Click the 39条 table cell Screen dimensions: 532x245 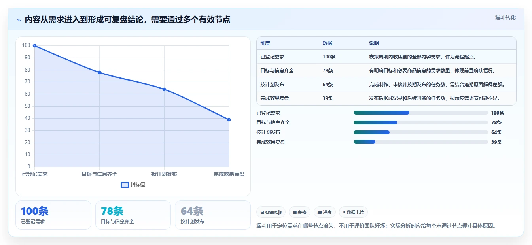point(328,98)
